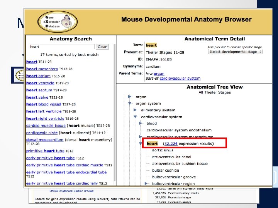This screenshot has height=208, width=278.
Task: Open 'early primitive heart tube cardiac jelly' result
Action: [62, 183]
